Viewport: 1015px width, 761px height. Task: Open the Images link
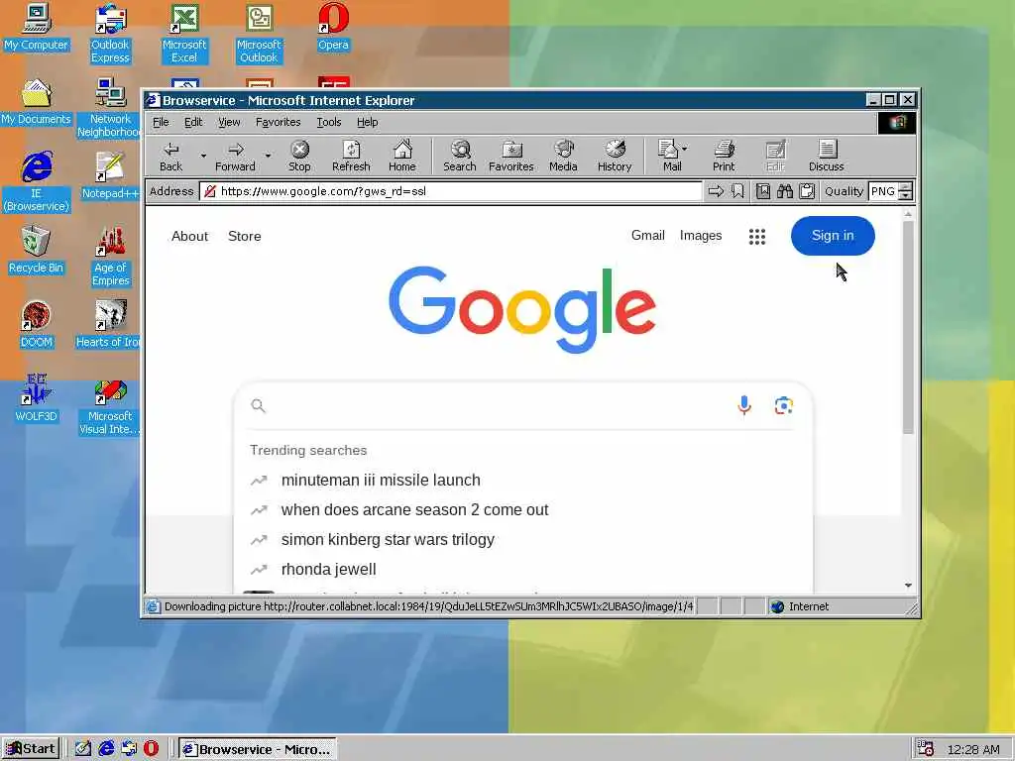point(701,236)
